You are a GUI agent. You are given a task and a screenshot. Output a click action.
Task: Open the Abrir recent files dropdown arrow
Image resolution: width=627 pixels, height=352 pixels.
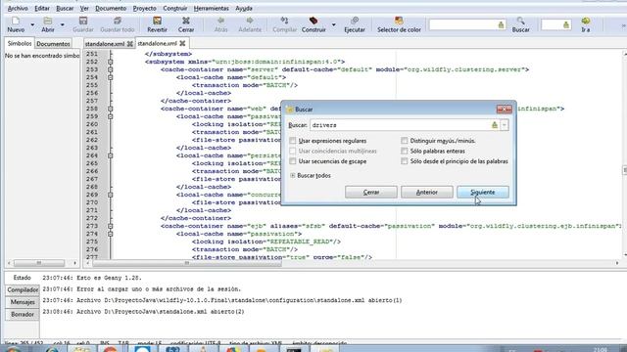point(63,24)
